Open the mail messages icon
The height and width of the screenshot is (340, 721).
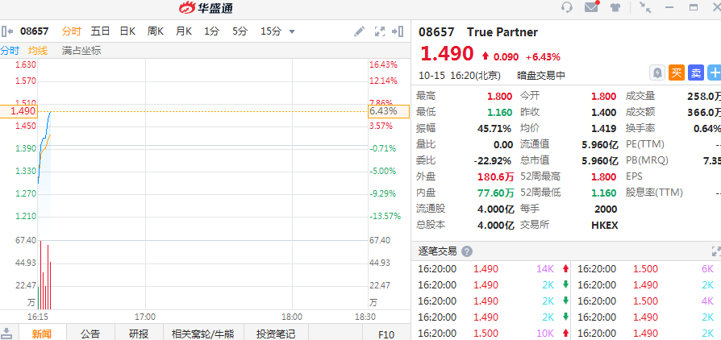(591, 7)
